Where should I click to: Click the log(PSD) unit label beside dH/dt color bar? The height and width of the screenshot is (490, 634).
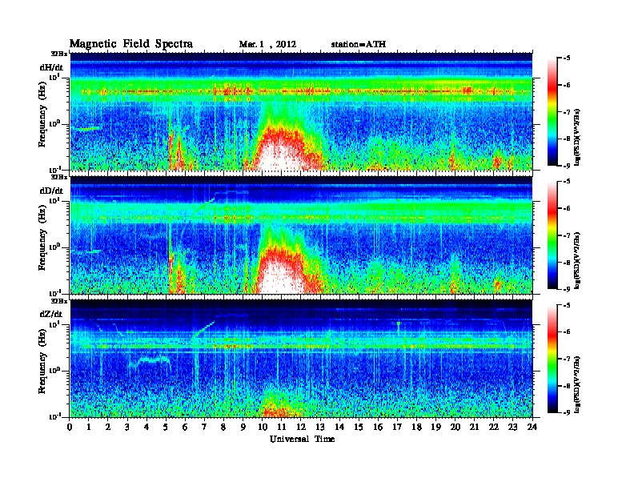pyautogui.click(x=577, y=137)
